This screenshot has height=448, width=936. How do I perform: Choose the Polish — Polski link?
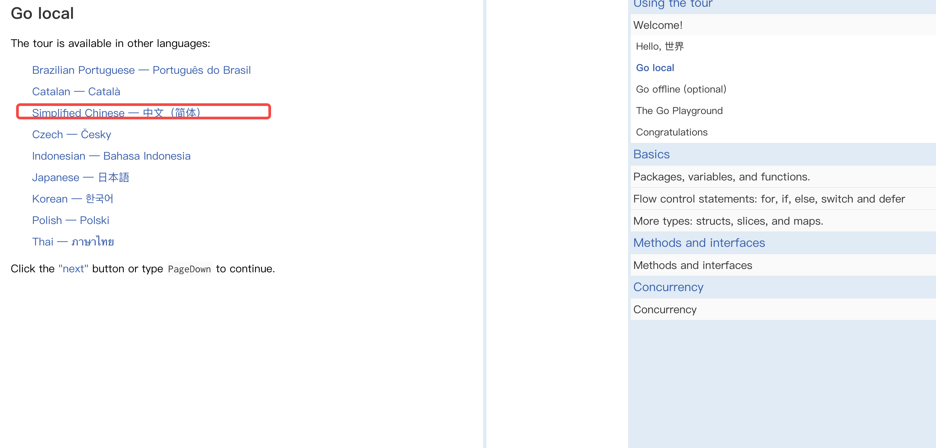[70, 220]
